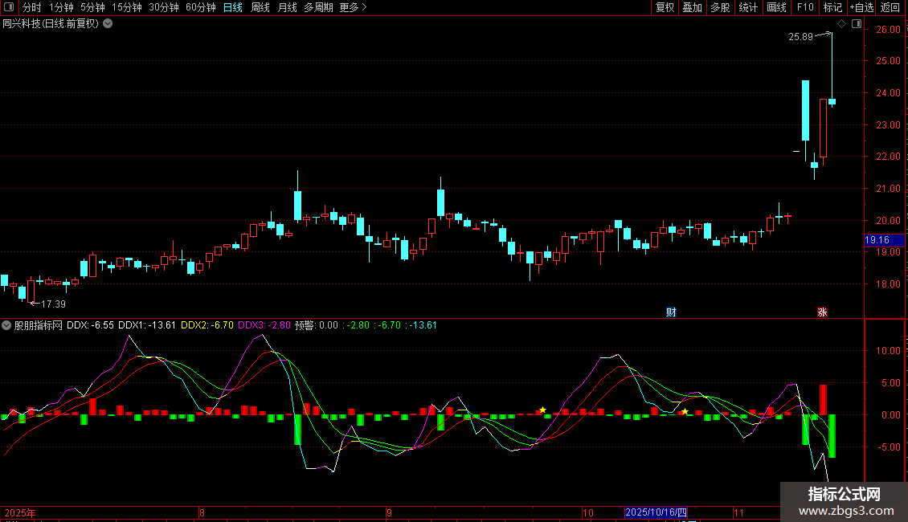Select the 5分钟 period
Screen dimensions: 908x522
click(92, 7)
